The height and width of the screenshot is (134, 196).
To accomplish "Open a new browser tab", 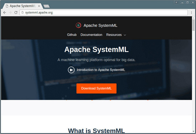I will pyautogui.click(x=46, y=6).
